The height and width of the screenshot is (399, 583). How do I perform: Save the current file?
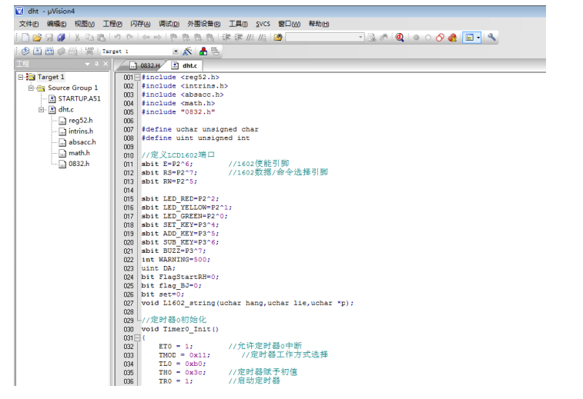pyautogui.click(x=49, y=38)
